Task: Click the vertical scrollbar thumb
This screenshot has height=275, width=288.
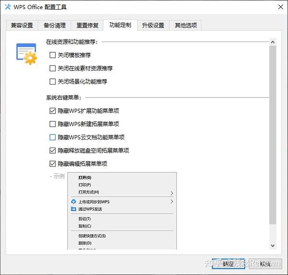Action: pos(273,135)
